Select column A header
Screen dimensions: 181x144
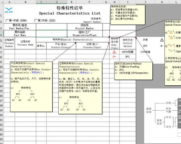point(9,2)
